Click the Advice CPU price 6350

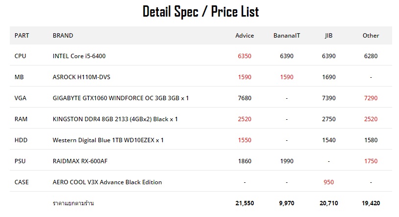[x=245, y=56]
